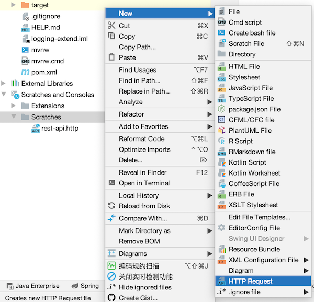This screenshot has width=314, height=302.
Task: Expand the External Libraries tree node
Action: 4,83
